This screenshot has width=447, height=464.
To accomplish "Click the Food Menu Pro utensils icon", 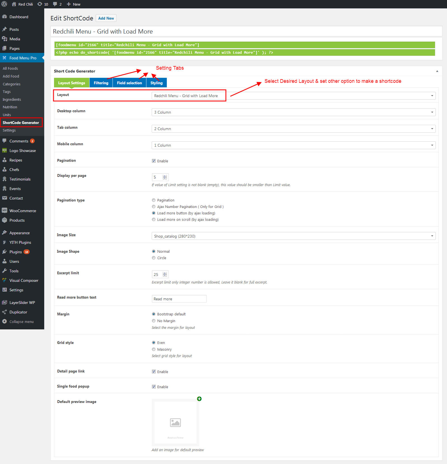I will pos(4,58).
